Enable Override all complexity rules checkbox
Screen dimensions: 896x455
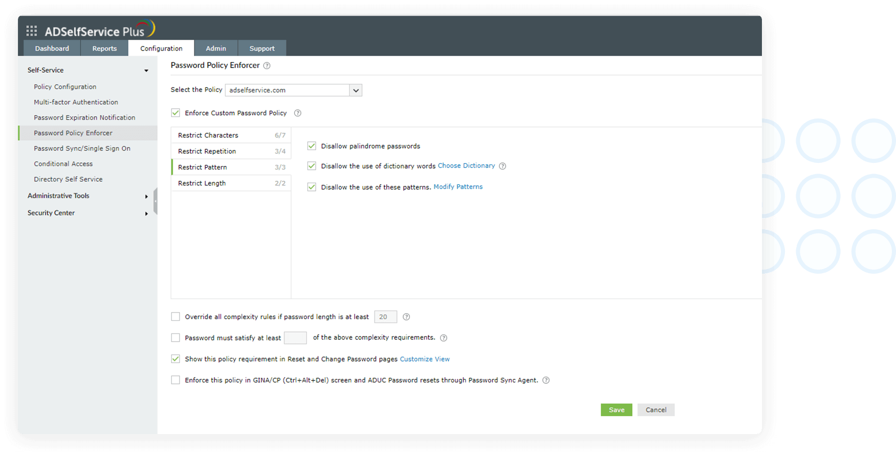click(x=176, y=317)
